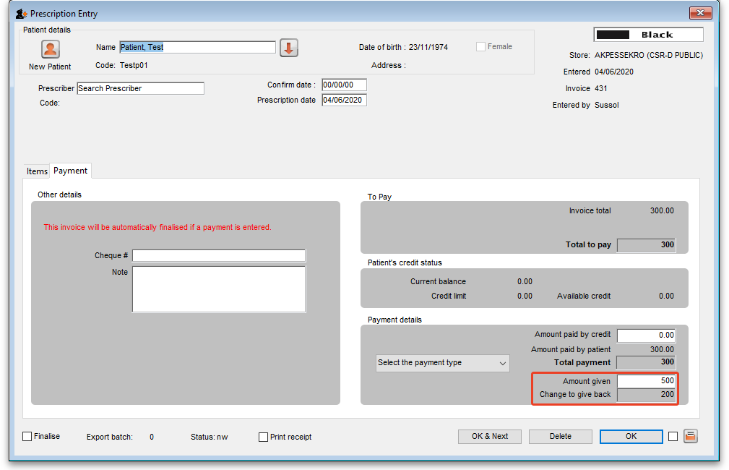Select the Payment tab
Viewport: 729px width, 470px height.
(x=70, y=171)
